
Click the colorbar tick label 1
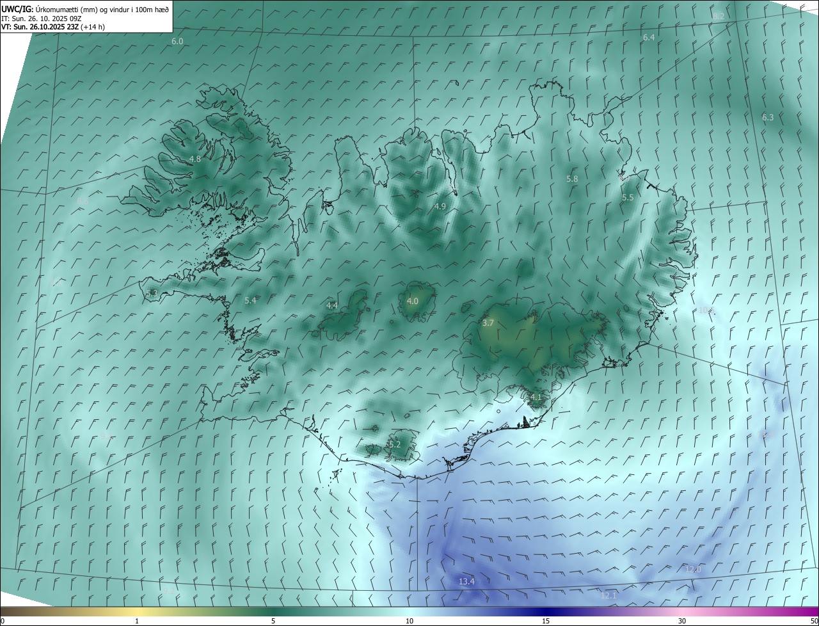[x=137, y=622]
